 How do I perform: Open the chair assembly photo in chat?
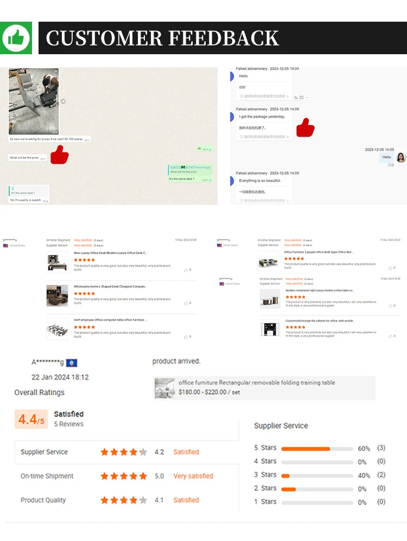coord(34,101)
